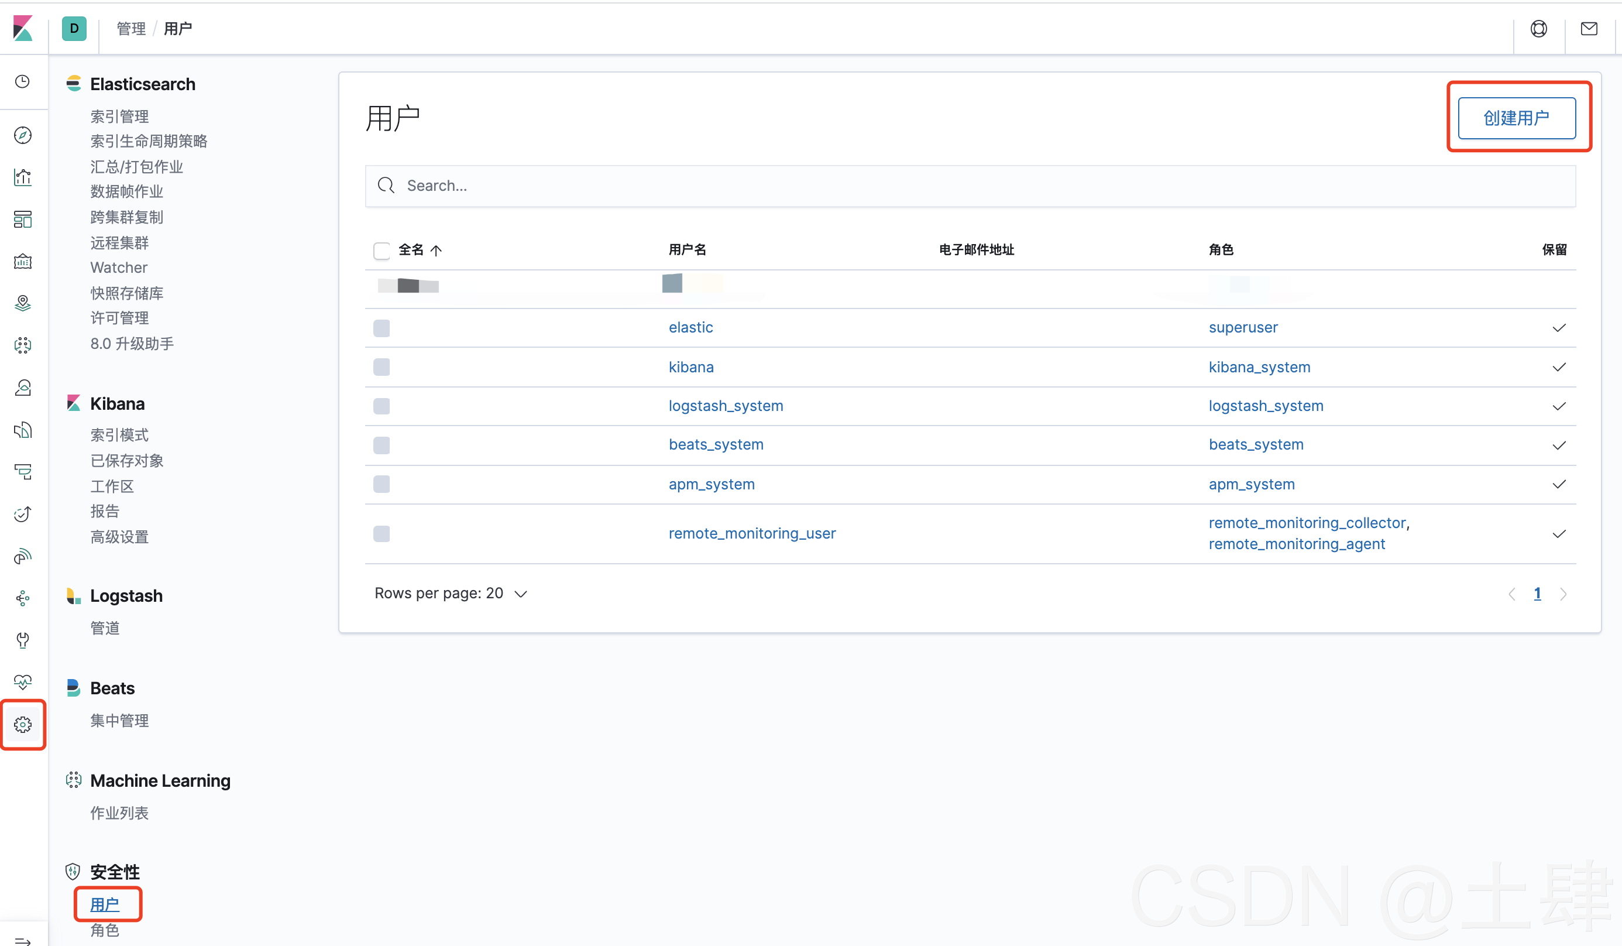Open 索引模式 under Kibana

119,435
